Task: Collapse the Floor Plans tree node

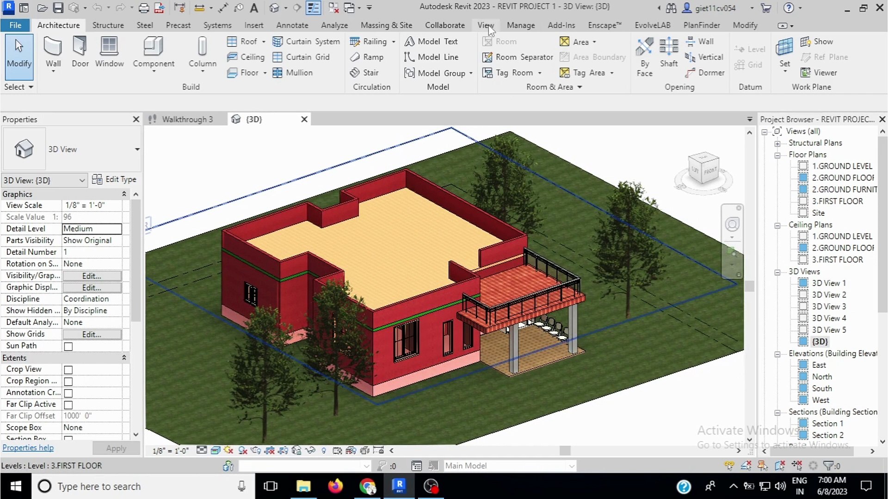Action: click(x=777, y=155)
